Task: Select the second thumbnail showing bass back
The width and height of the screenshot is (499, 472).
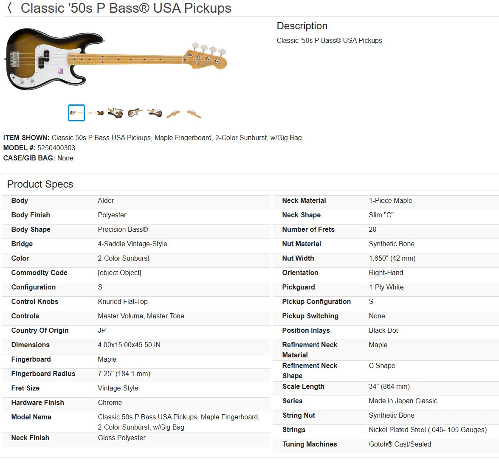Action: 96,113
